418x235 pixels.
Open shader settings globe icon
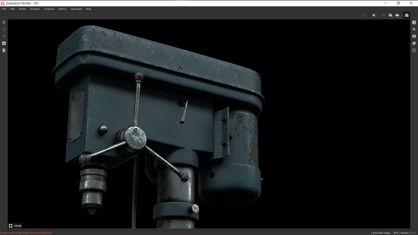(x=414, y=44)
